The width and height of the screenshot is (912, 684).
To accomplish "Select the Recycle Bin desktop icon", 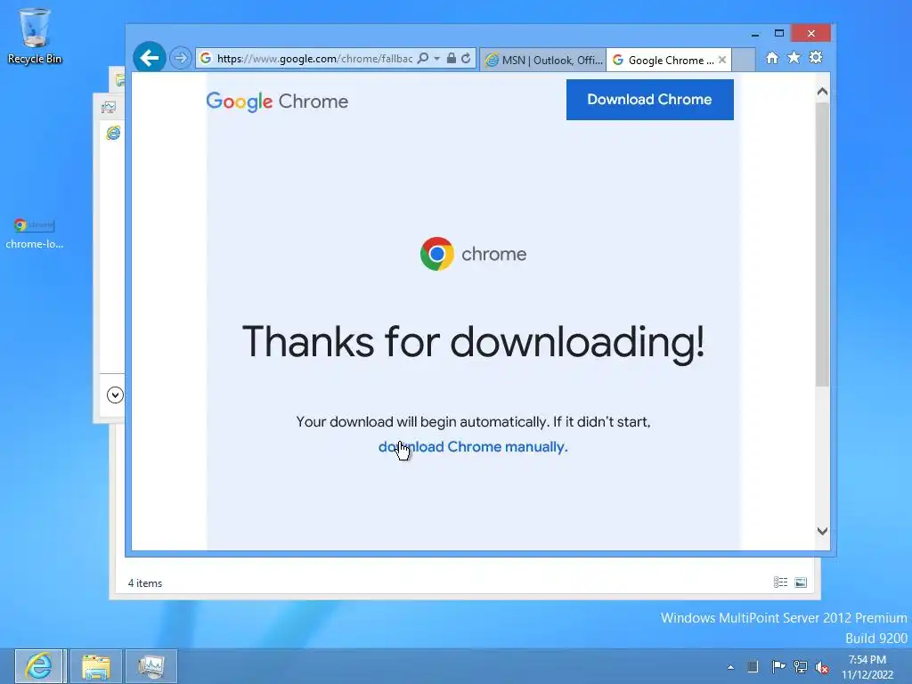I will (x=35, y=36).
